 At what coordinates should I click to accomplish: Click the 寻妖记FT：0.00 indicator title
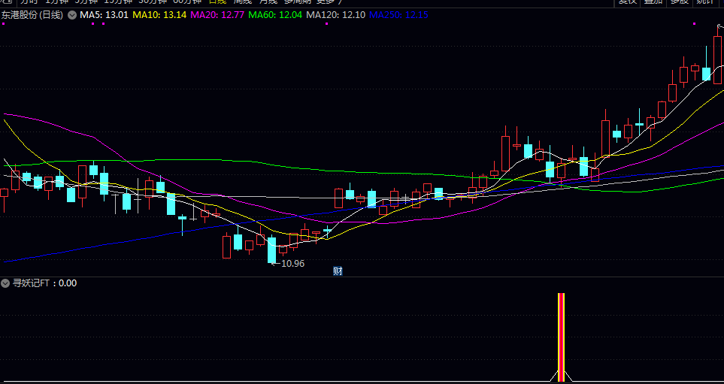point(44,283)
